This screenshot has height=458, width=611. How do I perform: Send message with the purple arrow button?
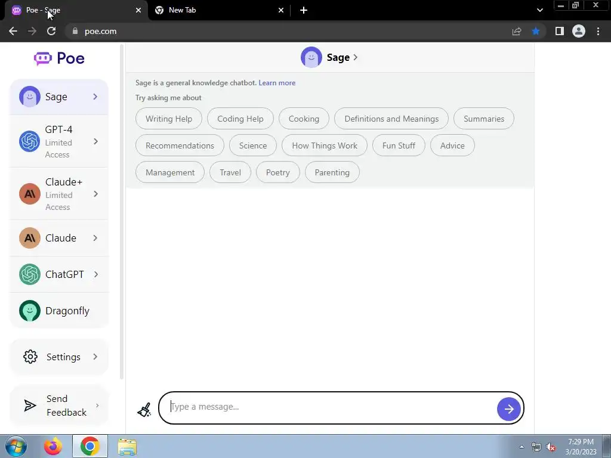pos(508,409)
